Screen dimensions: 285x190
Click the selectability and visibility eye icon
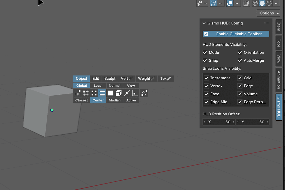pos(200,3)
